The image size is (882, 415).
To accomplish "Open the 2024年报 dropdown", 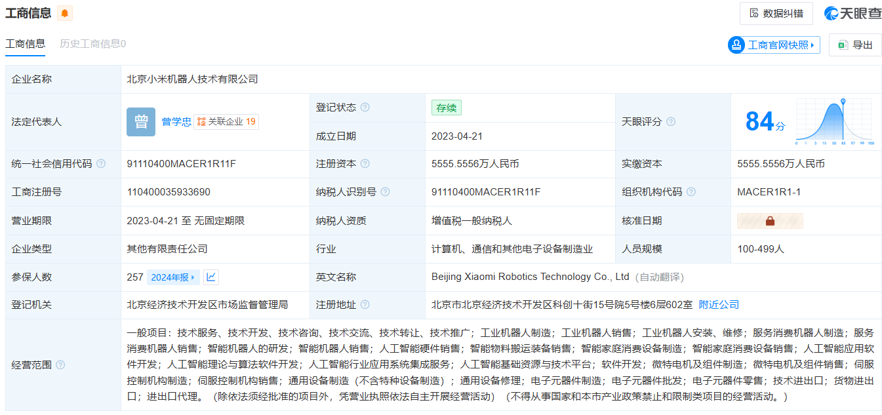I will pos(173,277).
